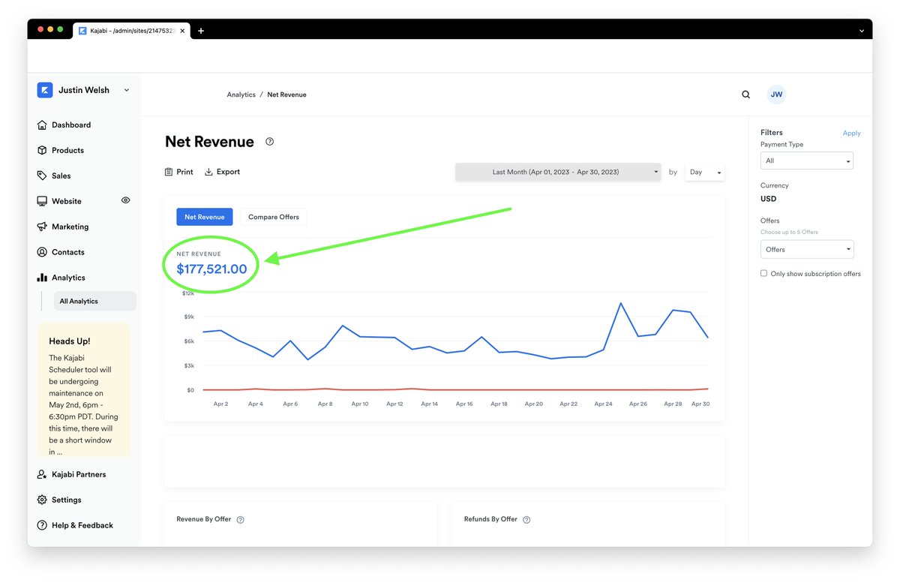Expand the Offers selection dropdown
This screenshot has height=583, width=900.
tap(807, 248)
